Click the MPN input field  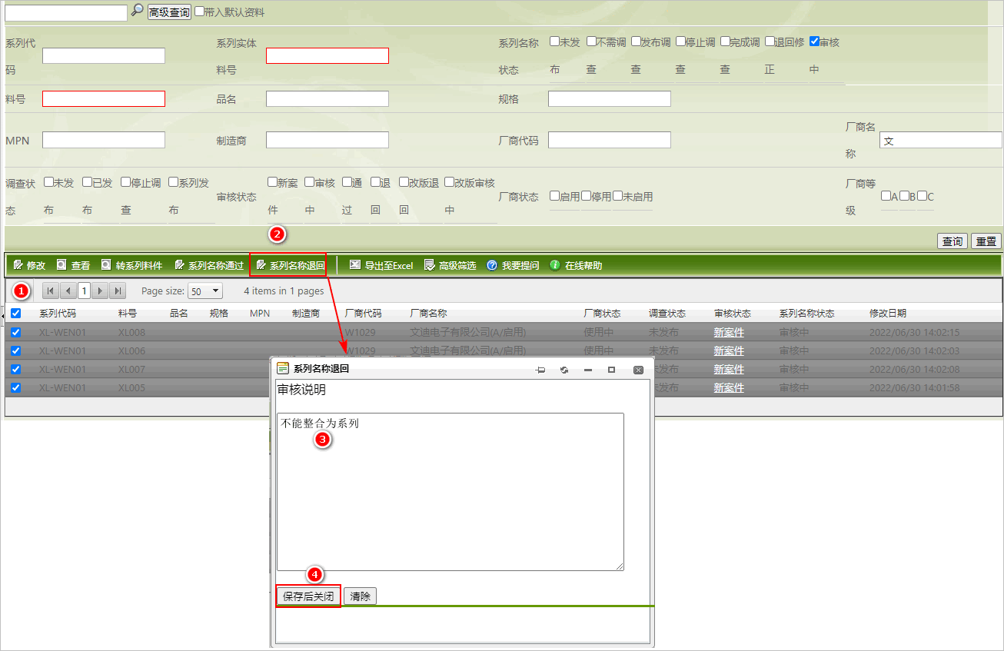104,140
